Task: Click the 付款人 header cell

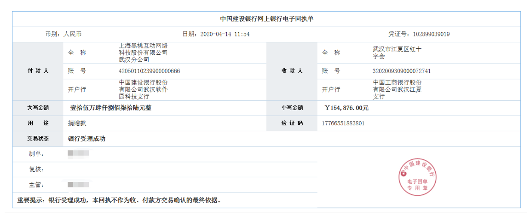Action: 38,71
